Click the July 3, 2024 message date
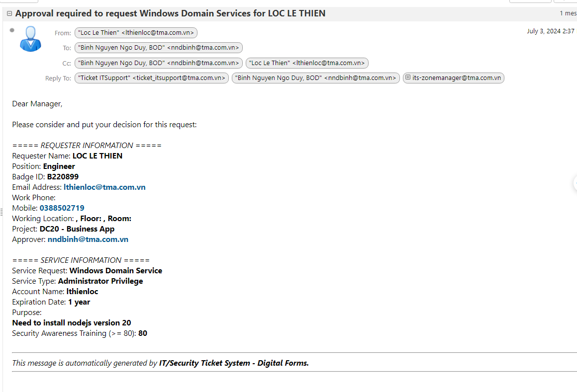Screen dimensions: 577x392 coord(550,31)
